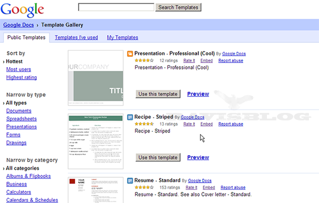This screenshot has height=203, width=319.
Task: Report abuse on Resume - Standard
Action: 233,188
